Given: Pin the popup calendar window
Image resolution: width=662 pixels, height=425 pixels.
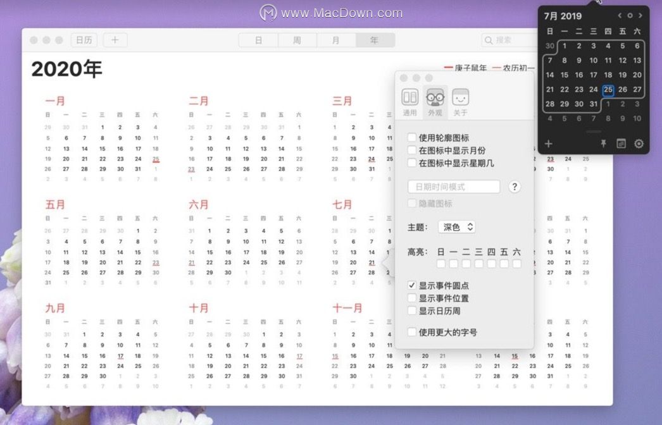Looking at the screenshot, I should [x=603, y=144].
